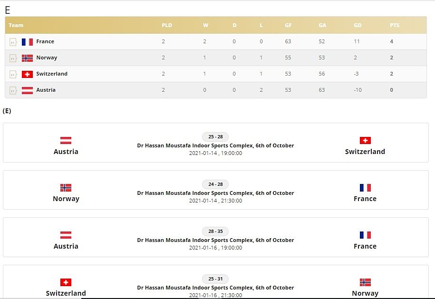The image size is (435, 299).
Task: Click Norway's flag in the standings table
Action: (x=27, y=58)
